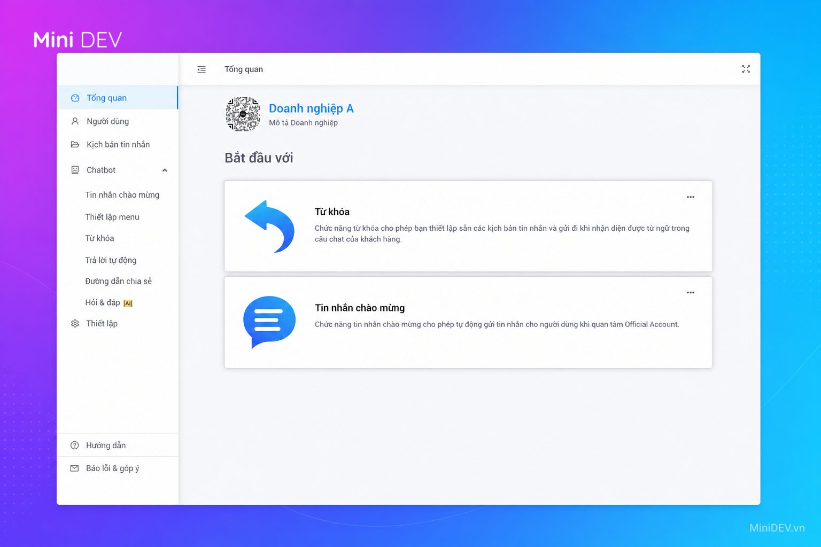This screenshot has height=547, width=821.
Task: Enter fullscreen using the expand icon
Action: pyautogui.click(x=746, y=69)
